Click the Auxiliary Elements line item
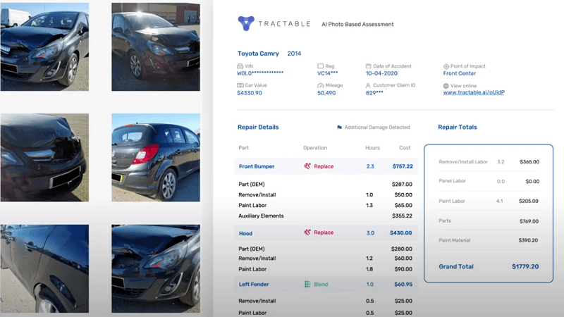 (x=261, y=216)
